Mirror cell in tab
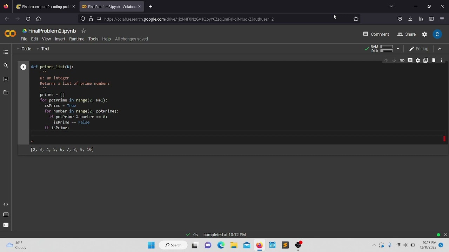The width and height of the screenshot is (449, 252). tap(425, 61)
